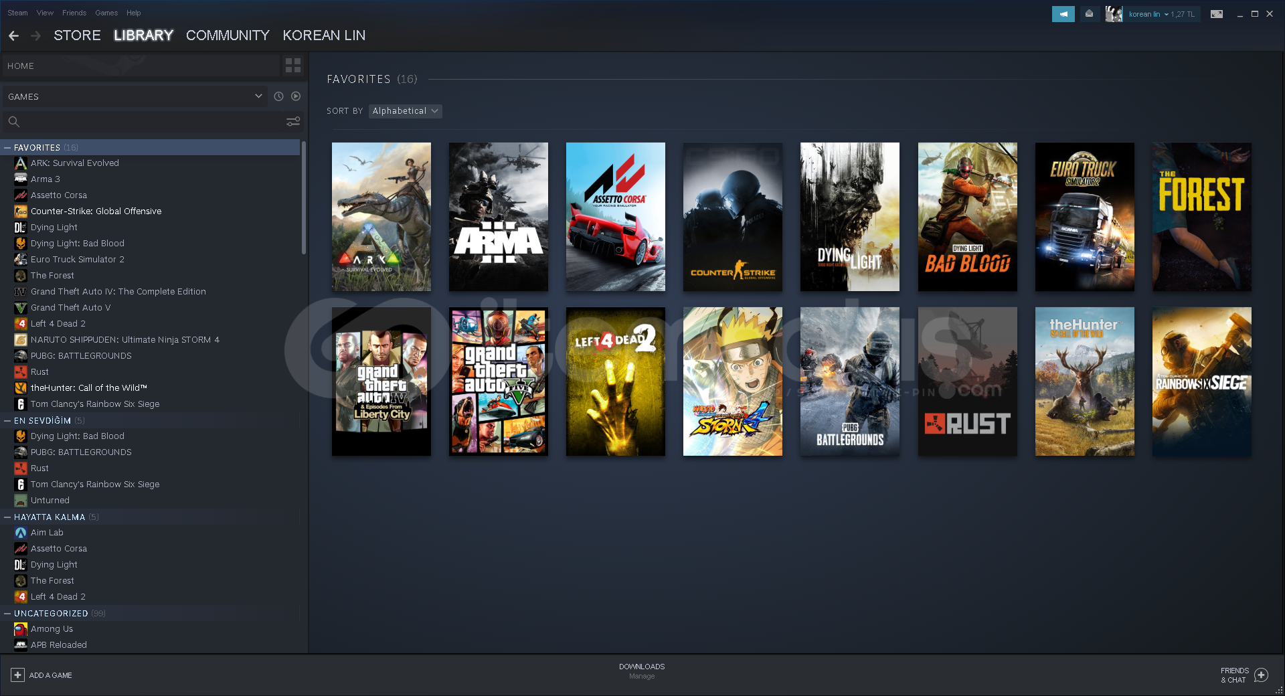1285x696 pixels.
Task: Switch to the STORE tab
Action: 77,35
